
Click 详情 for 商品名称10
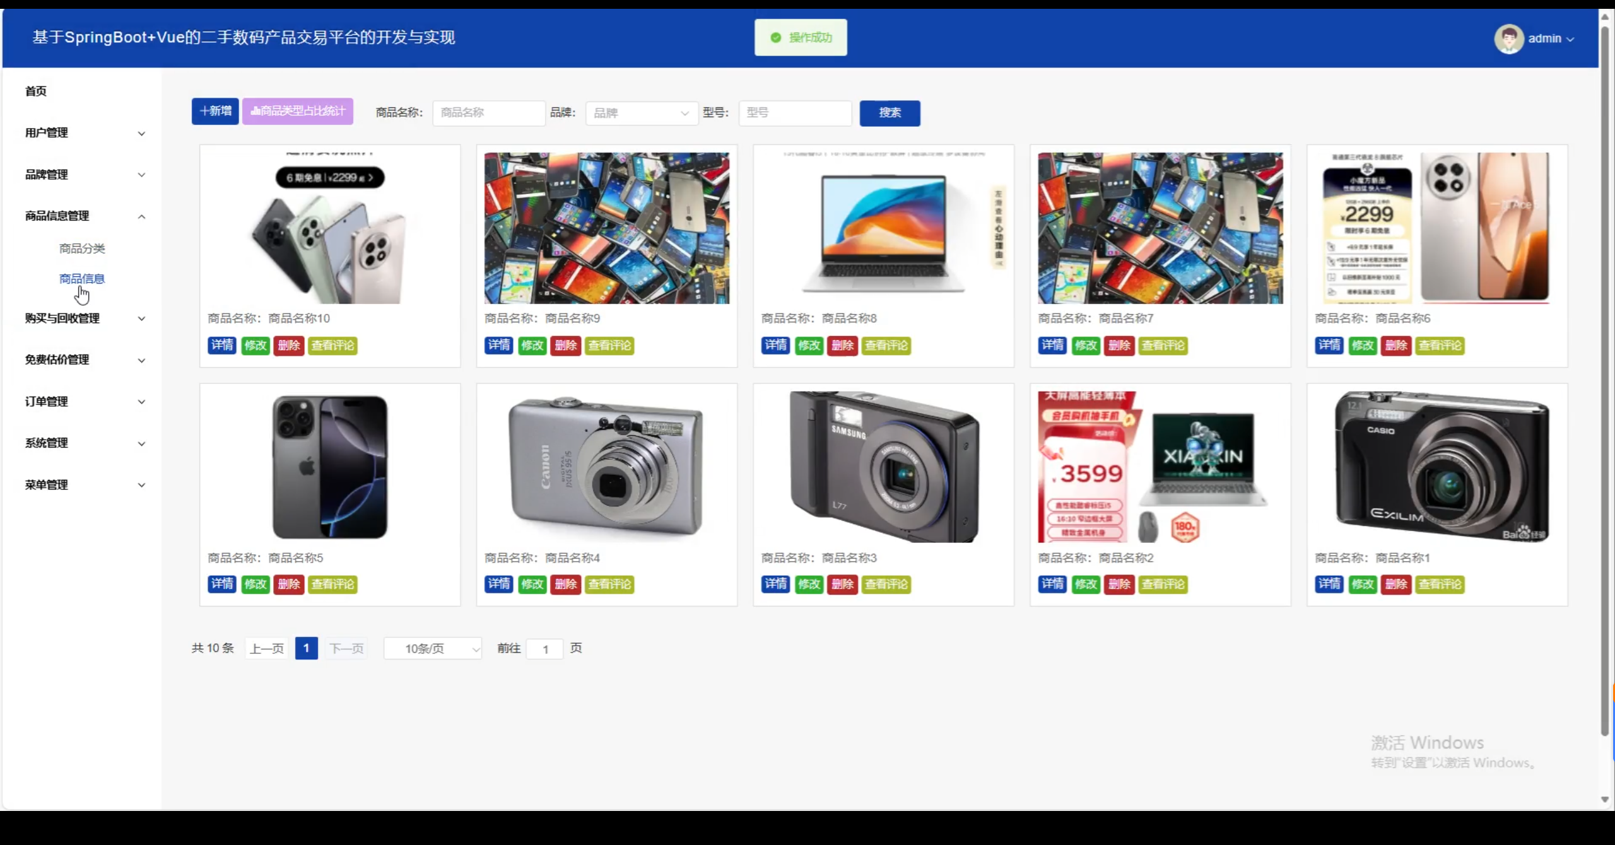(222, 346)
